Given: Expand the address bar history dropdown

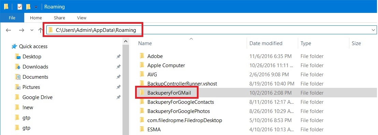Looking at the screenshot, I should click(x=374, y=30).
